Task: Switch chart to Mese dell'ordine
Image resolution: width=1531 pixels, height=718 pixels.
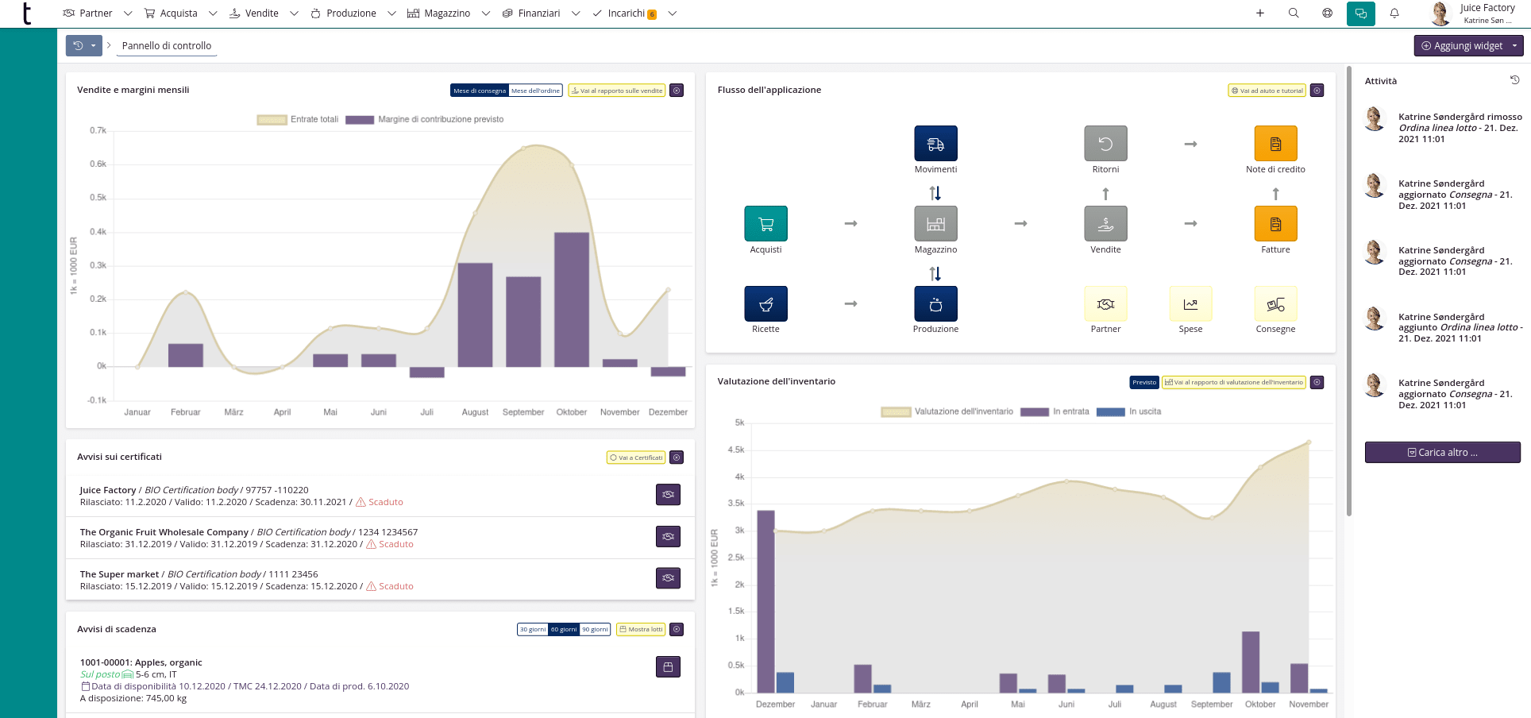Action: click(535, 91)
